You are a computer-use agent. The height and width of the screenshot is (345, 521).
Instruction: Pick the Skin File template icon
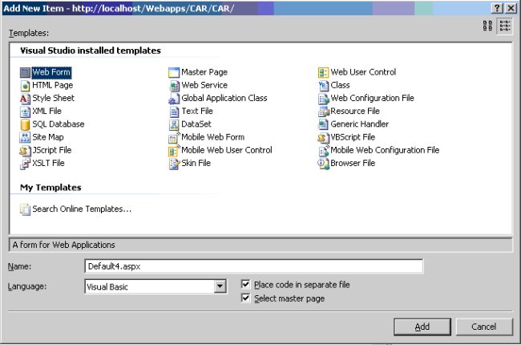pos(174,164)
